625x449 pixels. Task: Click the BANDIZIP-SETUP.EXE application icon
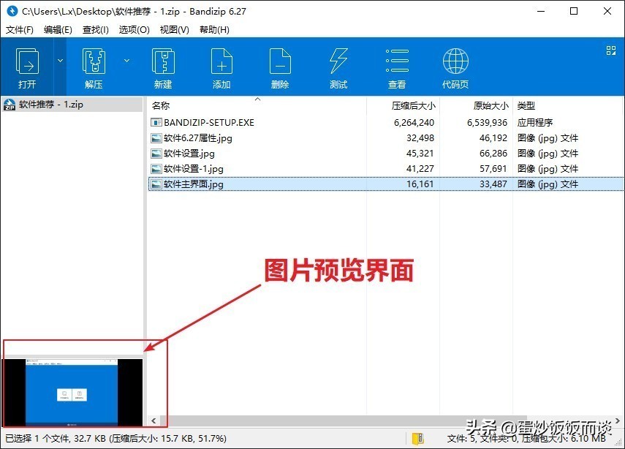coord(156,122)
